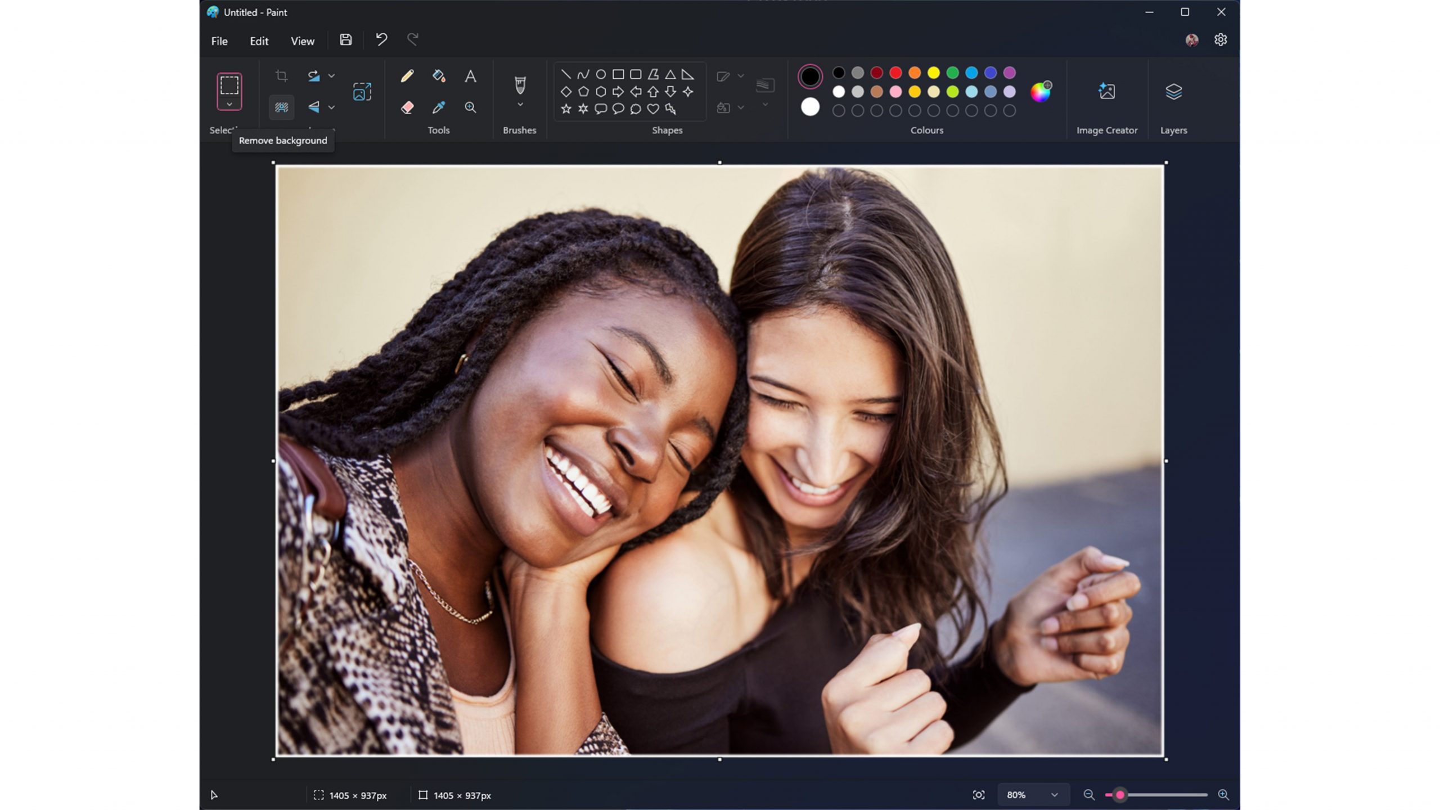Select the Text tool
This screenshot has height=810, width=1440.
coord(470,76)
